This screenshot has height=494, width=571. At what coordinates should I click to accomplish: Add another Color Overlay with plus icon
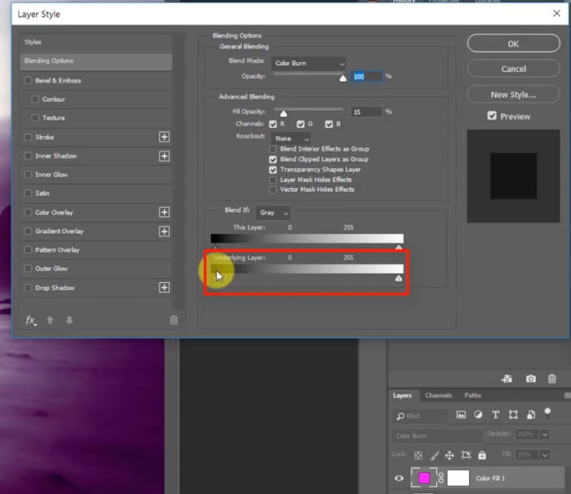coord(164,212)
